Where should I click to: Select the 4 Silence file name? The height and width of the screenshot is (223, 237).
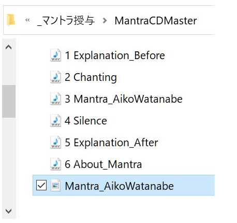point(86,121)
